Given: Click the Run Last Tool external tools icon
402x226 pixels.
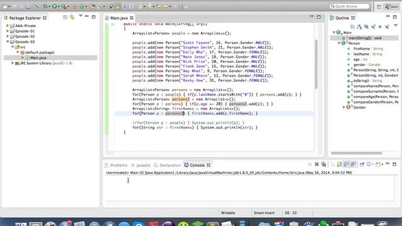Looking at the screenshot, I should coord(63,6).
